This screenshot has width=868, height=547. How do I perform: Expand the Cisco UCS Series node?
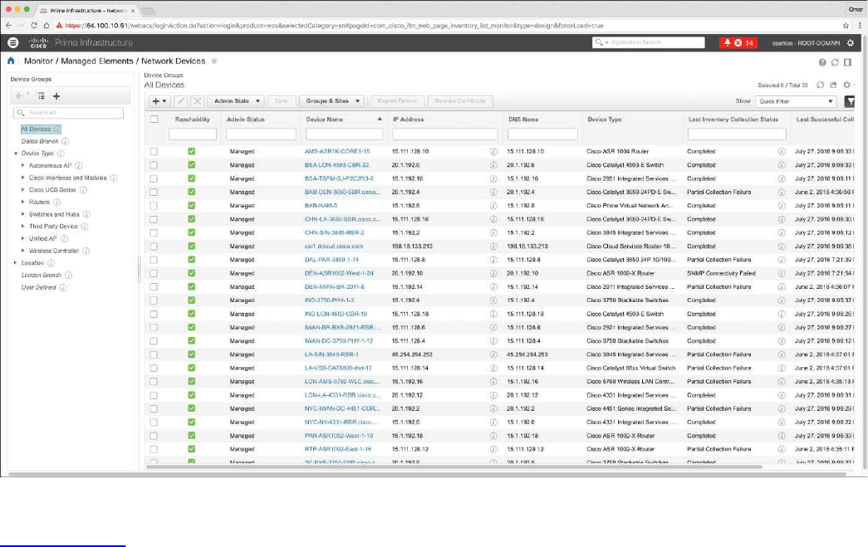click(x=22, y=190)
